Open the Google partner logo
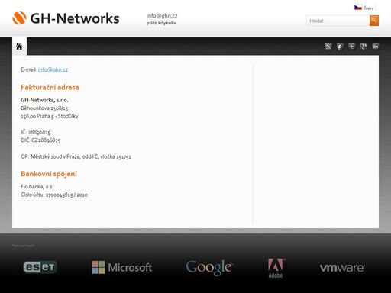Viewport: 391px width, 293px height. [x=209, y=268]
